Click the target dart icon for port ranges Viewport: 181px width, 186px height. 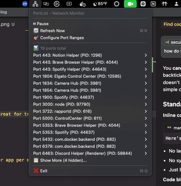(36, 38)
